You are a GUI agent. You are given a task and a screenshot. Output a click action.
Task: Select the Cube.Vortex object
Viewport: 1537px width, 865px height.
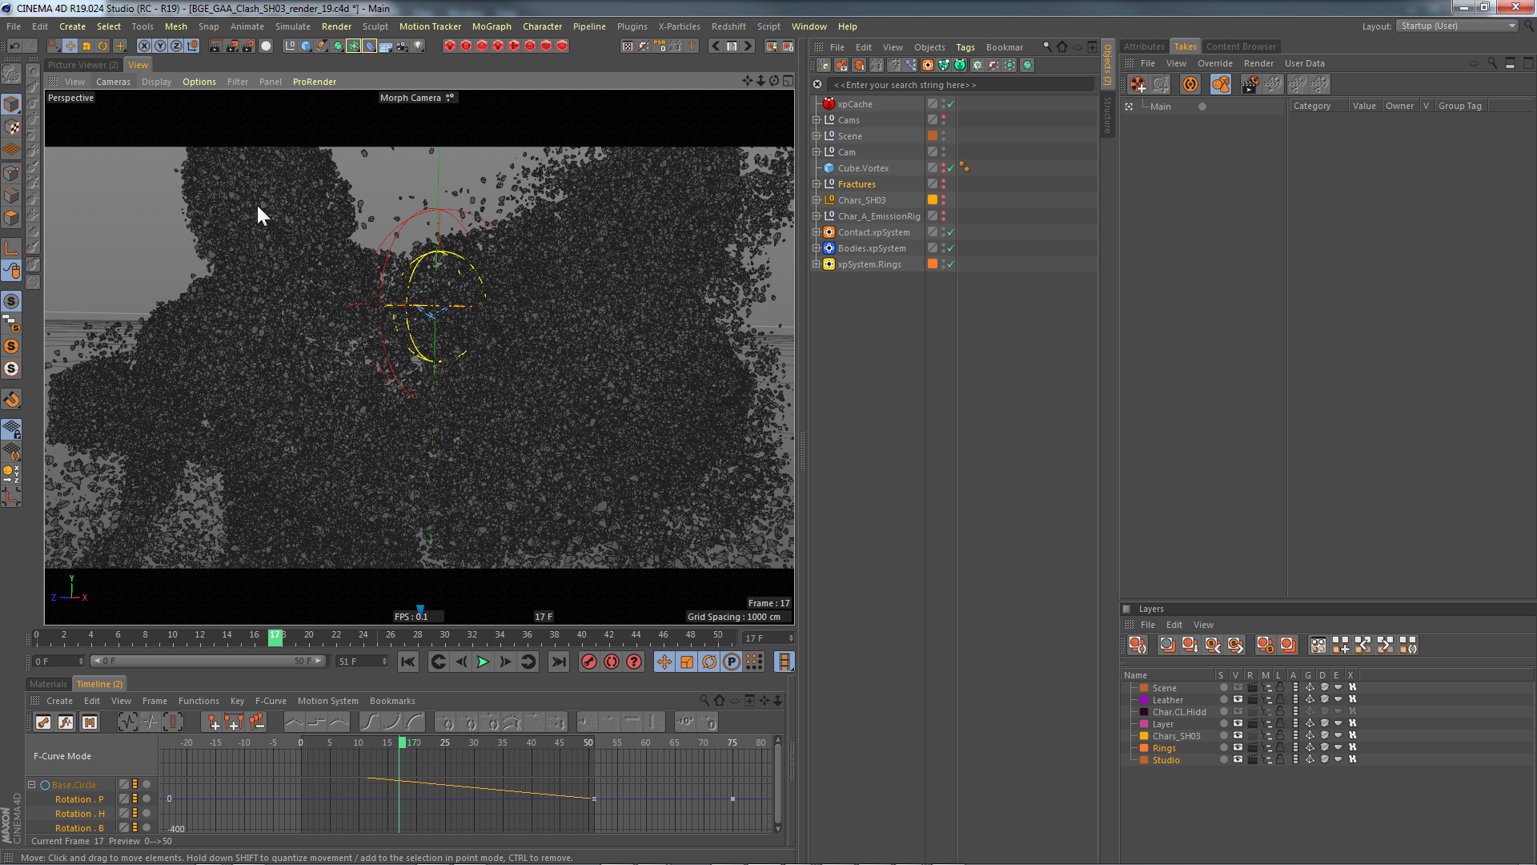863,168
